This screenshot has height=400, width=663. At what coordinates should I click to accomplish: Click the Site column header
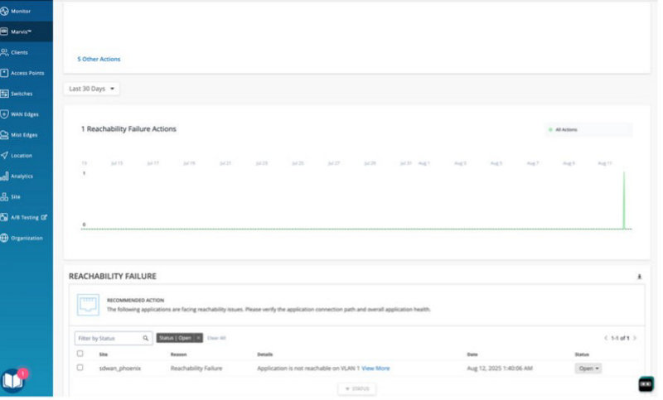(103, 354)
